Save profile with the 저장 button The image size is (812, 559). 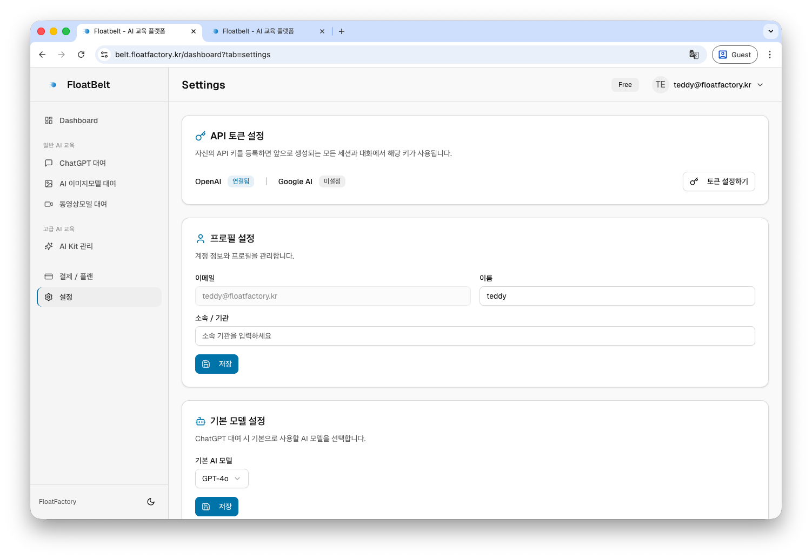click(x=216, y=364)
